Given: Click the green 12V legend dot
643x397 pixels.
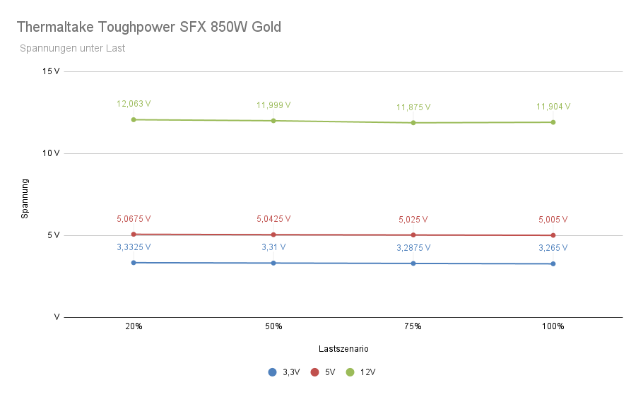Looking at the screenshot, I should tap(350, 372).
